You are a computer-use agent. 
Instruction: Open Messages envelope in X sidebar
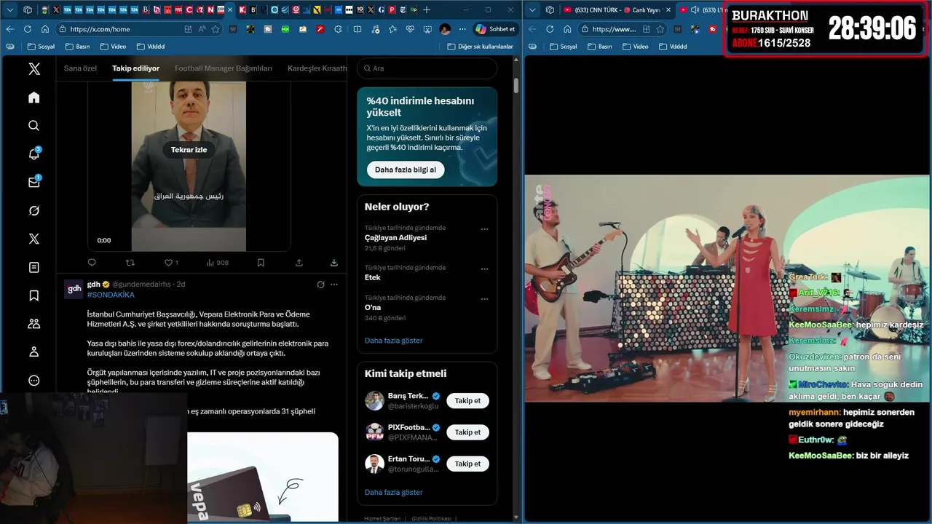coord(33,183)
